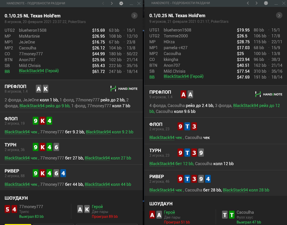Click red 4 card in left showdown
Screen dimensions: 287x225
click(x=14, y=209)
